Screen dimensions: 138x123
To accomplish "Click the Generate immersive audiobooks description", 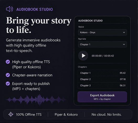I will [33, 45].
